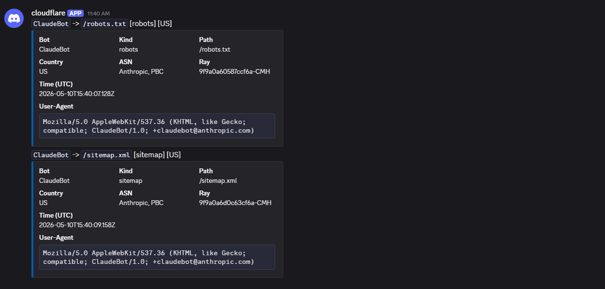Select Ray ID 9f9a0a60587ccf6a-CMH
The image size is (605, 289).
[235, 71]
